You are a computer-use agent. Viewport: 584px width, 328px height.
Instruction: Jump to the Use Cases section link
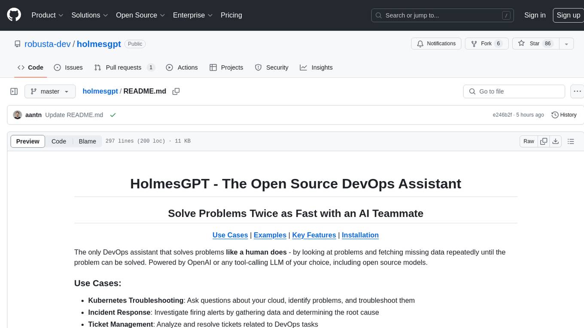(x=230, y=235)
